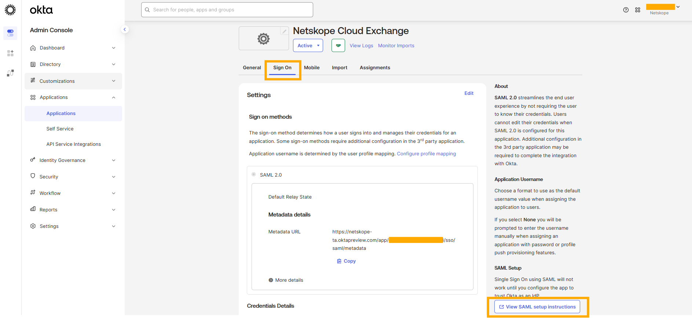The height and width of the screenshot is (318, 692).
Task: Open Configure profile mapping link
Action: coord(426,154)
